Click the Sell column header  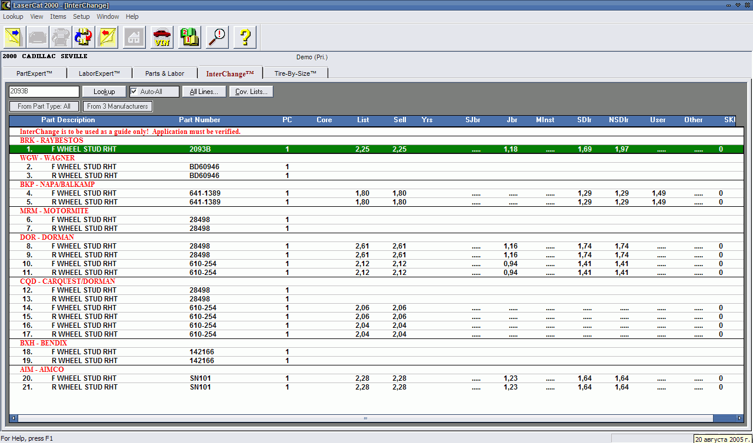coord(400,120)
